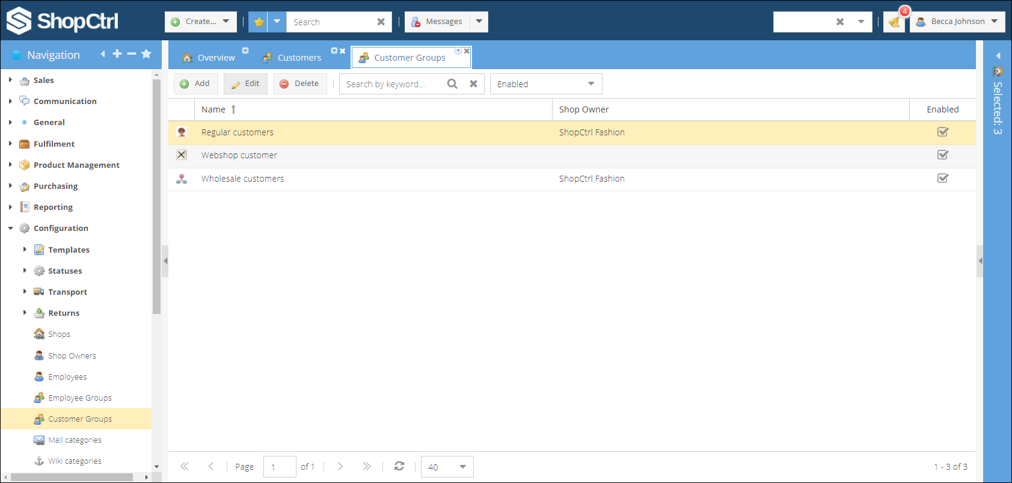Open the Create dropdown

click(201, 22)
